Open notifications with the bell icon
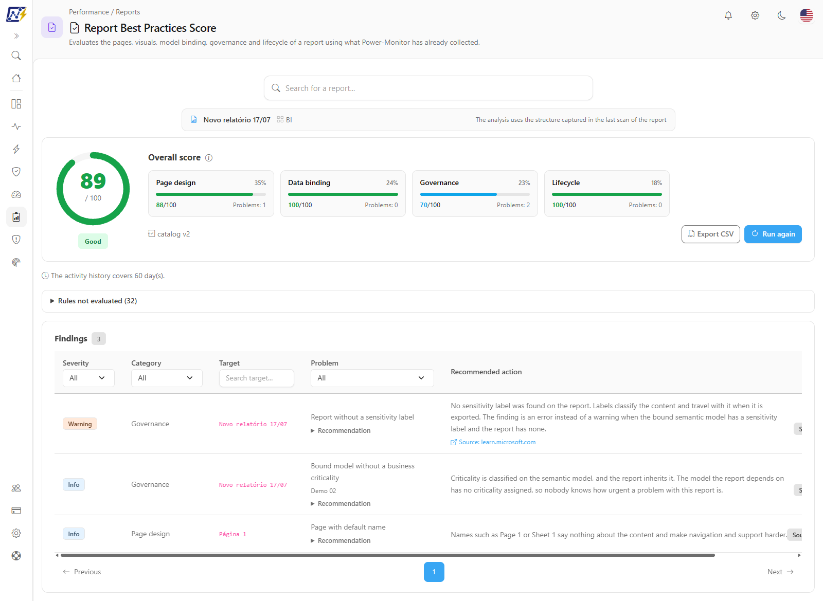Viewport: 823px width, 601px height. (x=728, y=15)
